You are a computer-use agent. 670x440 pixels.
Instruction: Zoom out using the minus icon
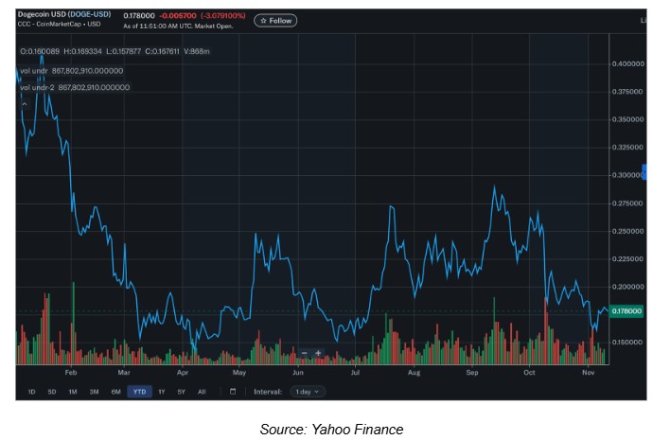[304, 353]
